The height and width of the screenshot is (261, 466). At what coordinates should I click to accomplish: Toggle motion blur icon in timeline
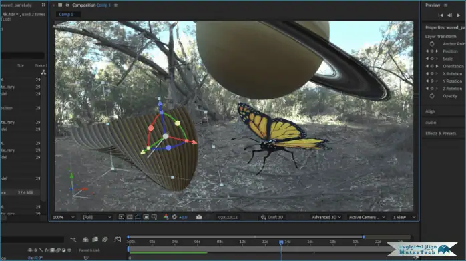(105, 240)
